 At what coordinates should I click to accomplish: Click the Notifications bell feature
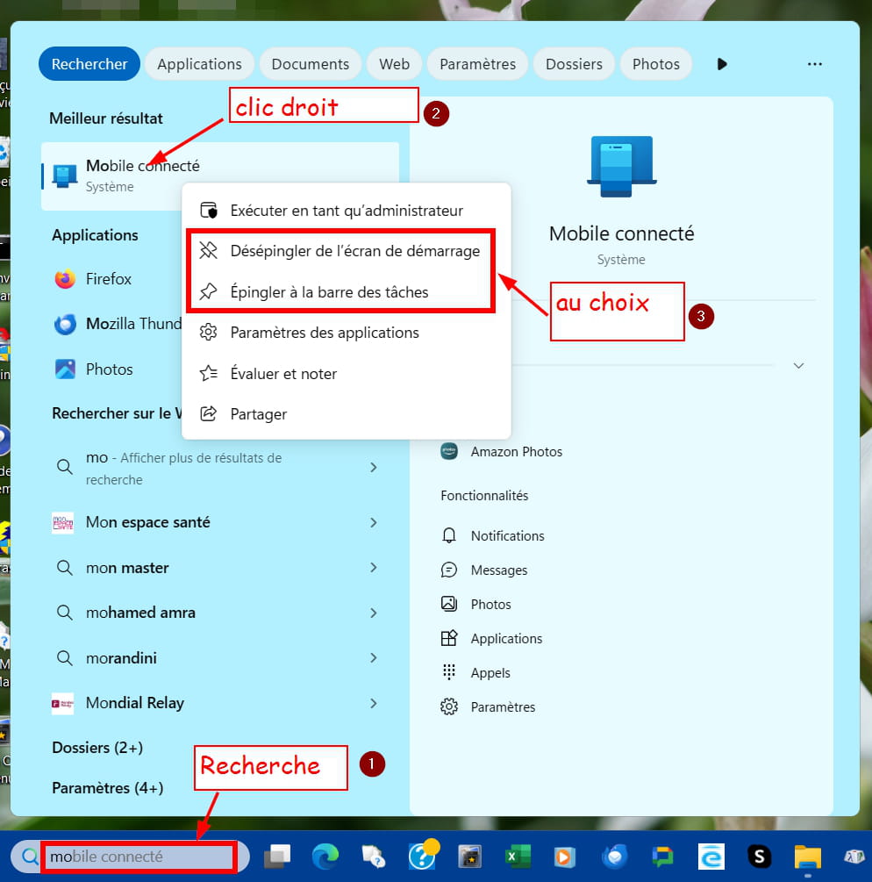click(450, 536)
